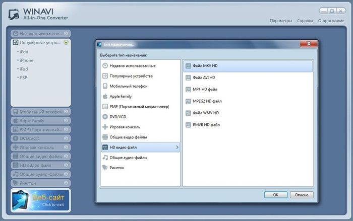This screenshot has width=353, height=221.
Task: Click the Отмена button
Action: [302, 195]
